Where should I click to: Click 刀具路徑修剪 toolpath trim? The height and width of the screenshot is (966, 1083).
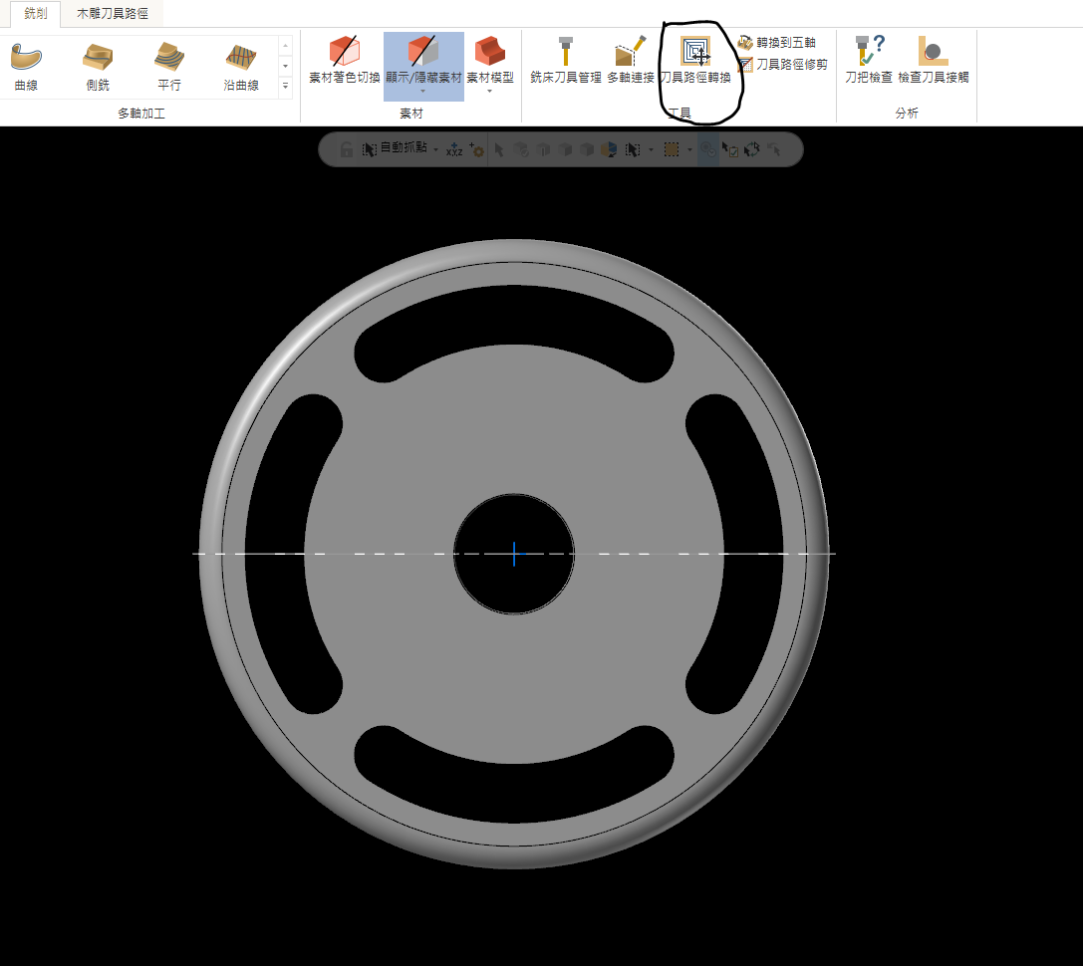782,64
